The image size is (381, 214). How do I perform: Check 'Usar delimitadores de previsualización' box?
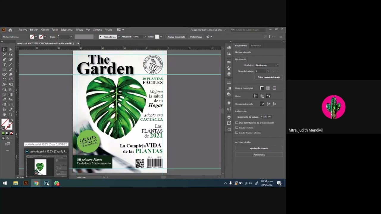click(x=237, y=123)
